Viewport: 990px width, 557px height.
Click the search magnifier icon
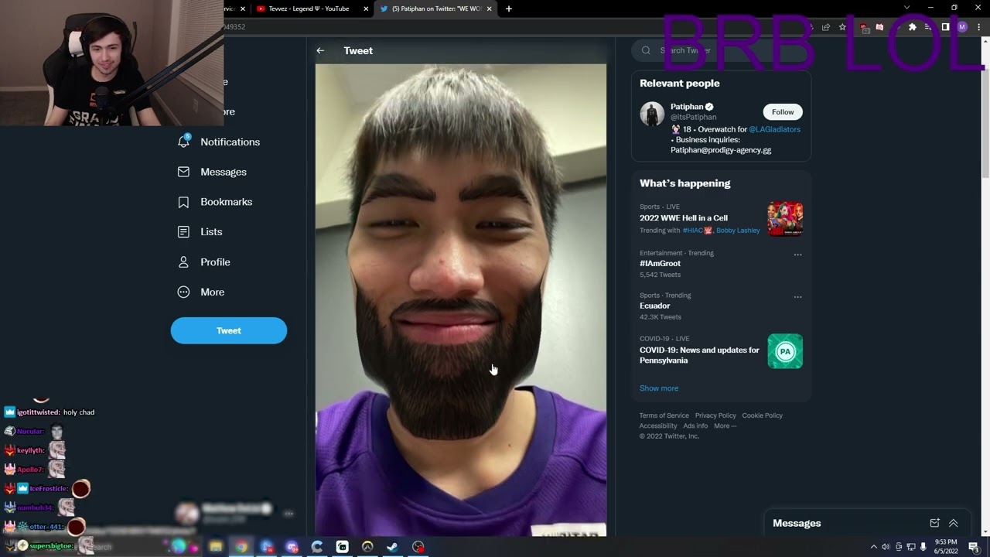pos(646,50)
